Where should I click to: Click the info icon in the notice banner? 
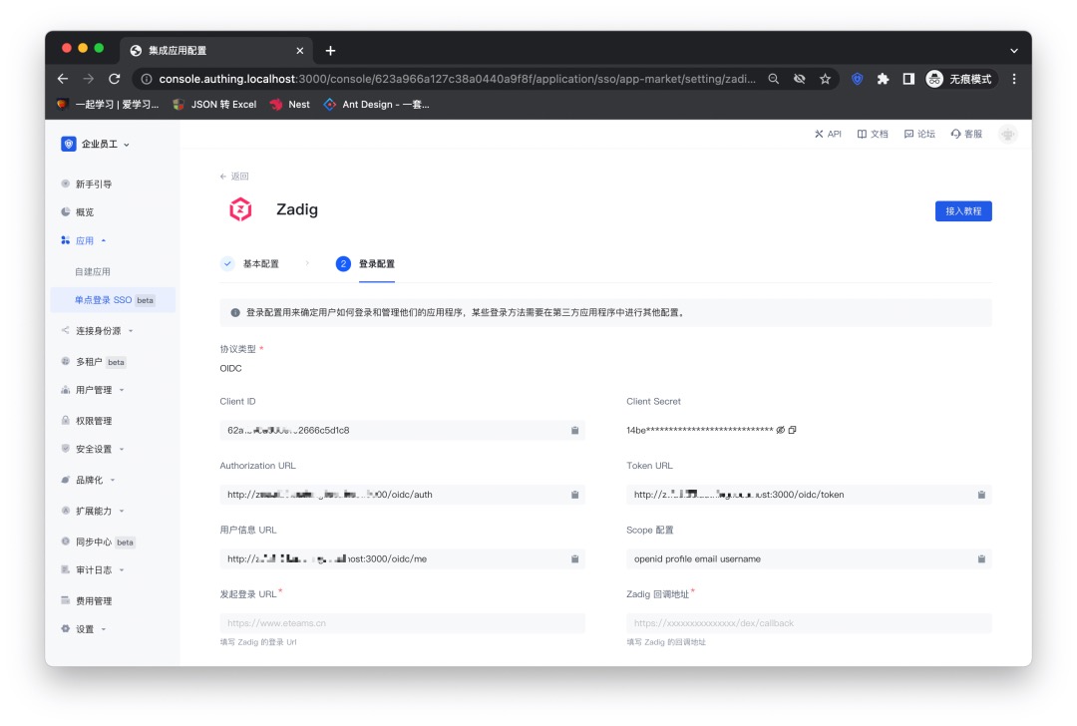235,312
